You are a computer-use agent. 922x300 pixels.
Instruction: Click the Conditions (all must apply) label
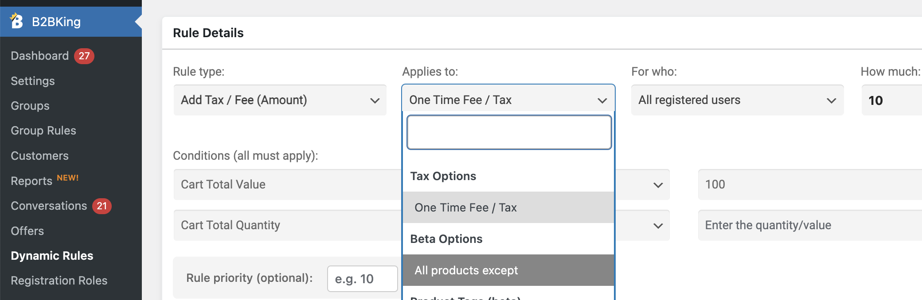click(x=246, y=156)
